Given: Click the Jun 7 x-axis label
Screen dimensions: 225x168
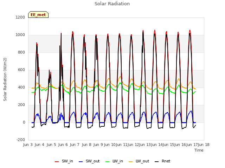Looking at the screenshot, I should point(75,145).
